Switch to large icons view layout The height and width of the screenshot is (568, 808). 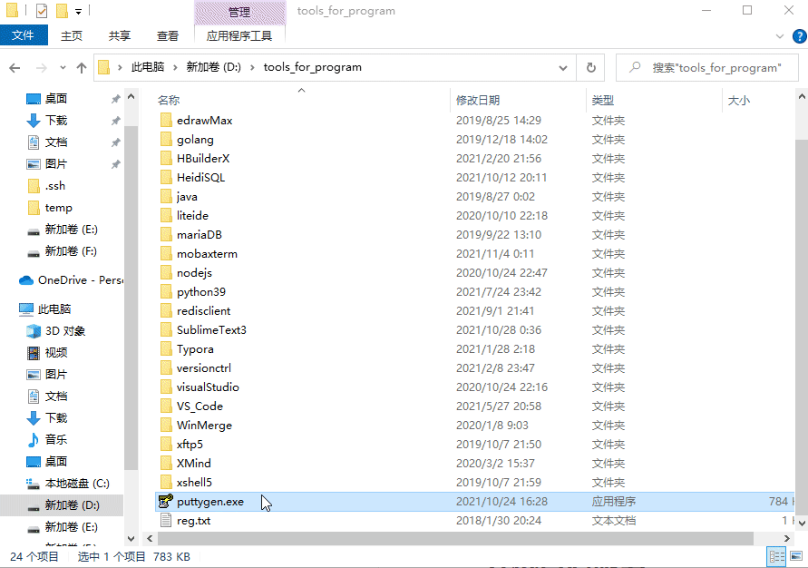(796, 556)
